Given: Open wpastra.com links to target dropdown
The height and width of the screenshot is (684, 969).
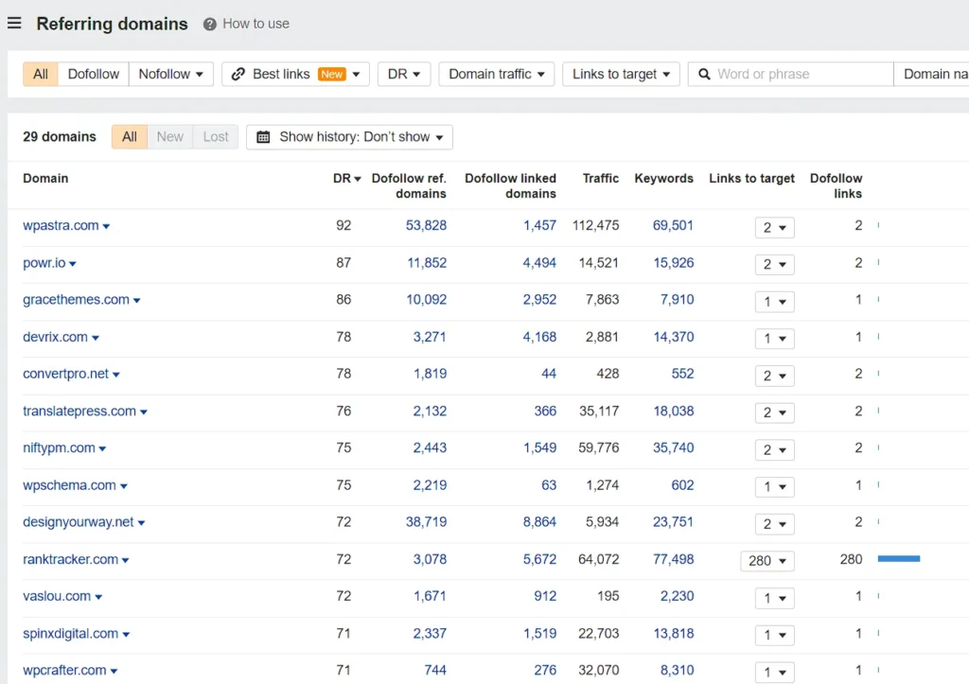Looking at the screenshot, I should pos(774,227).
